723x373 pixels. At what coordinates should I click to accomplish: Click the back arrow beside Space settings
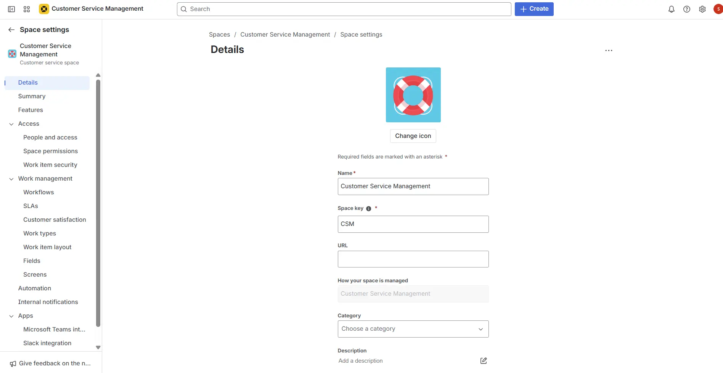(11, 30)
